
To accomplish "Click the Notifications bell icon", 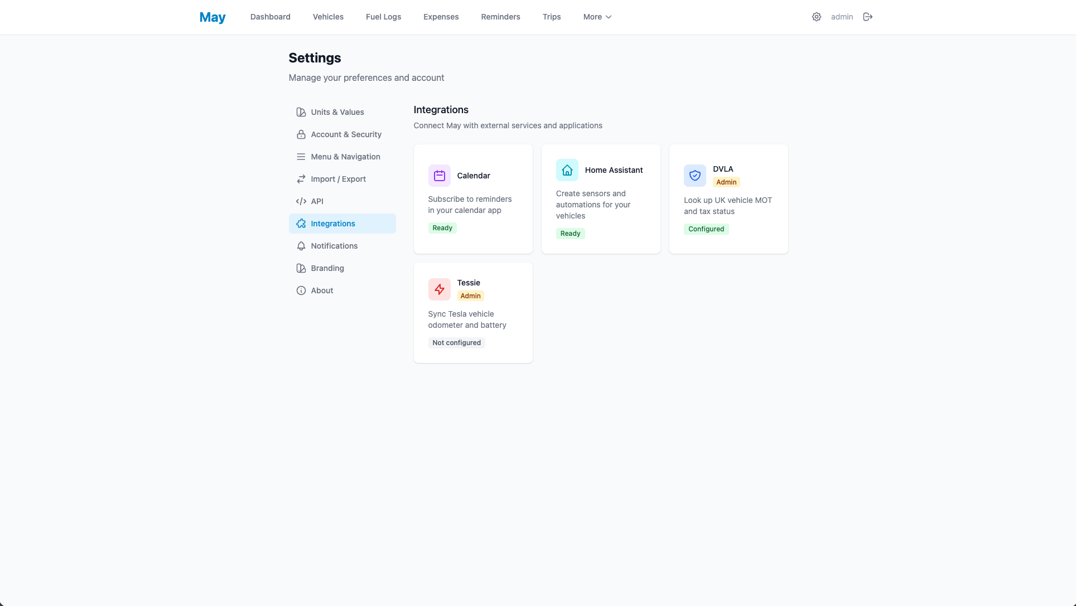I will (301, 246).
